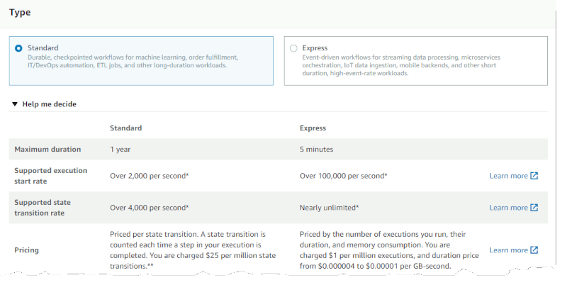Open Learn more link for state transition rate
The image size is (567, 285).
point(508,208)
